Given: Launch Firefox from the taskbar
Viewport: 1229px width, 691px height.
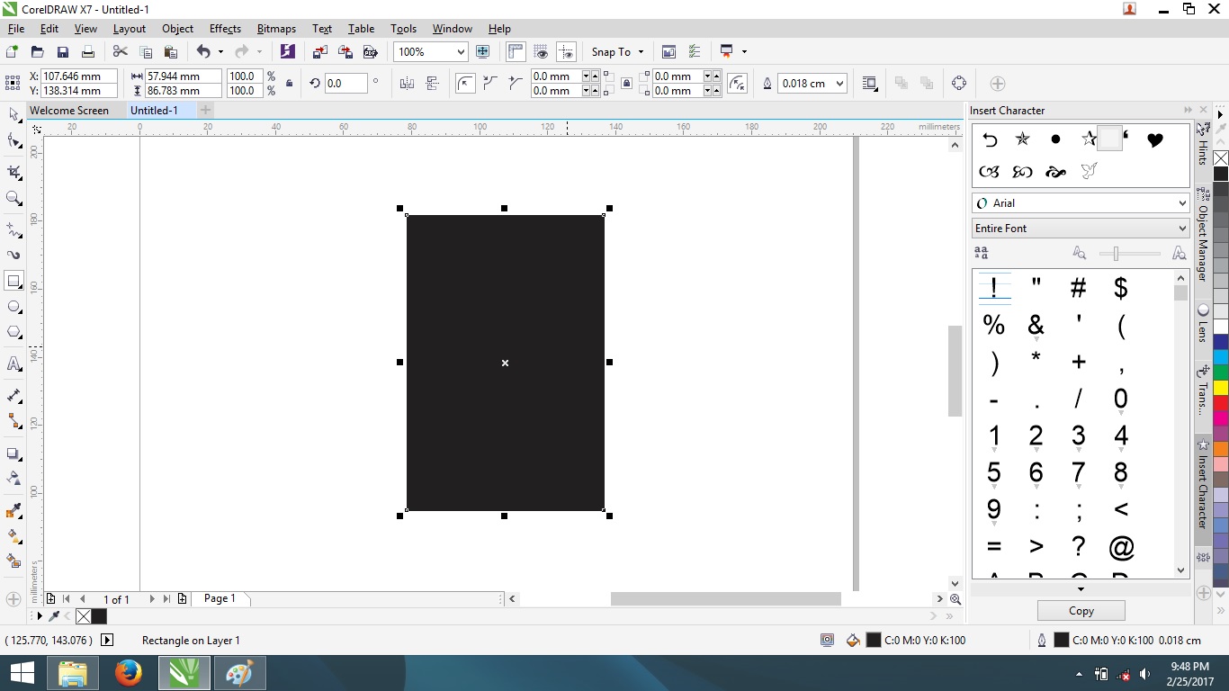Looking at the screenshot, I should coord(127,672).
